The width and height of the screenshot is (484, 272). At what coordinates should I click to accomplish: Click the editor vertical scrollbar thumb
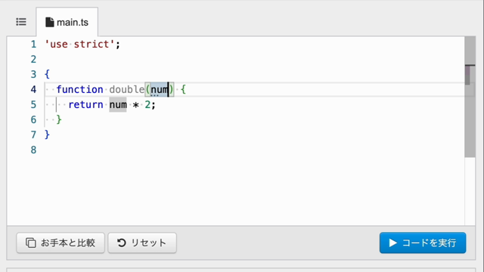coord(470,97)
